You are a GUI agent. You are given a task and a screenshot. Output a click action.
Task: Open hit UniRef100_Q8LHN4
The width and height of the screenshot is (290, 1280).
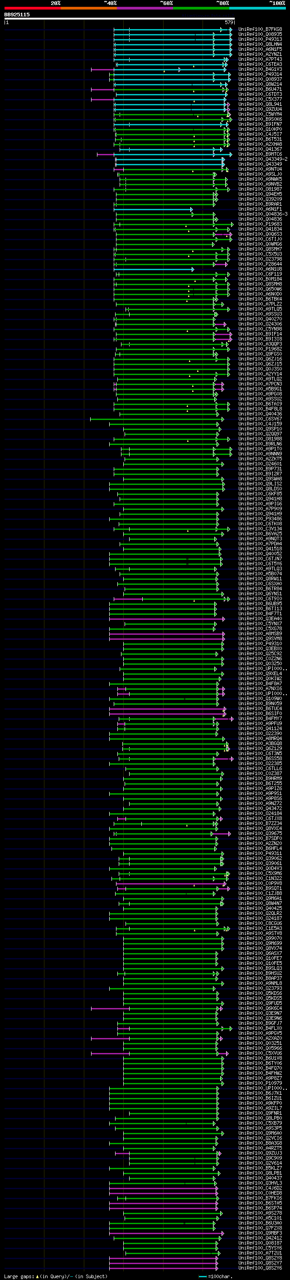(x=260, y=44)
